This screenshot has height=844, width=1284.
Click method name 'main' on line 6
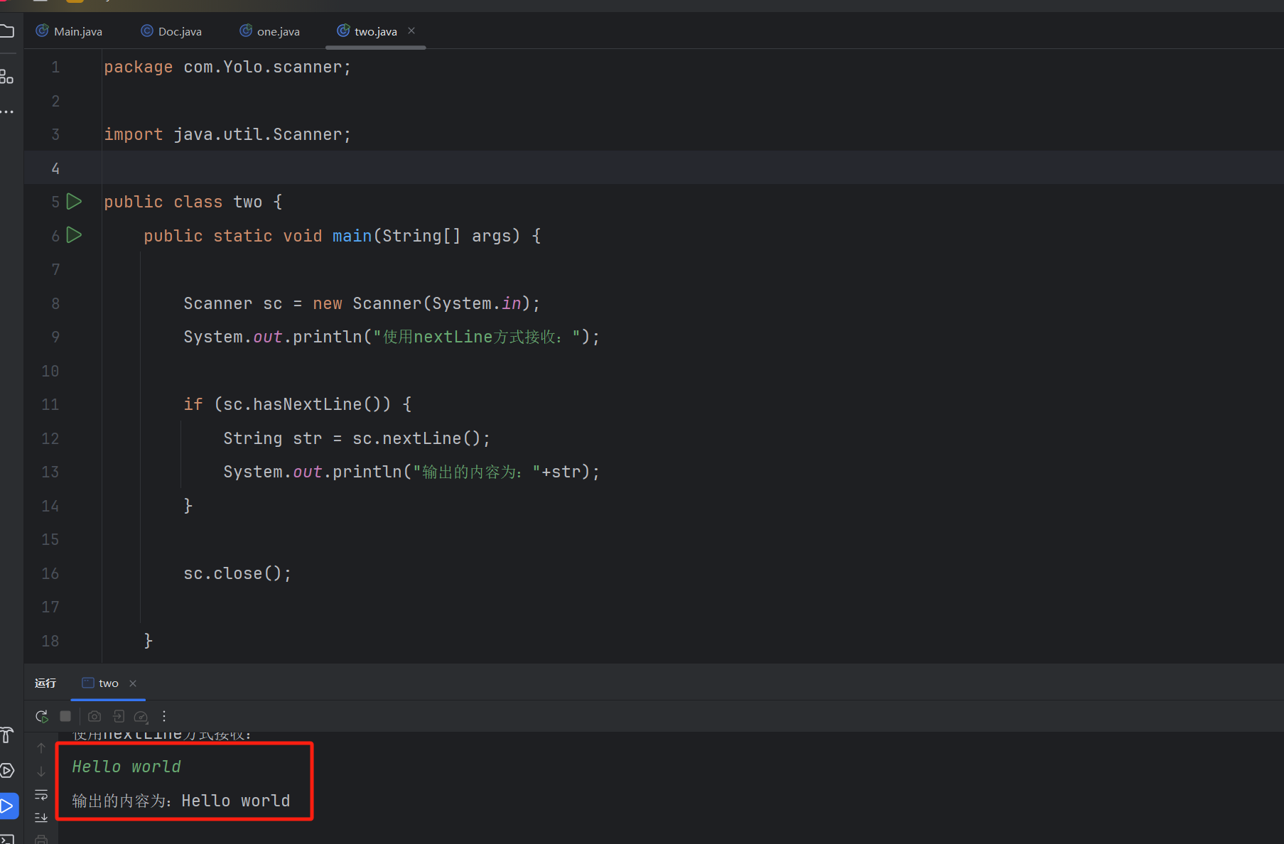coord(352,236)
